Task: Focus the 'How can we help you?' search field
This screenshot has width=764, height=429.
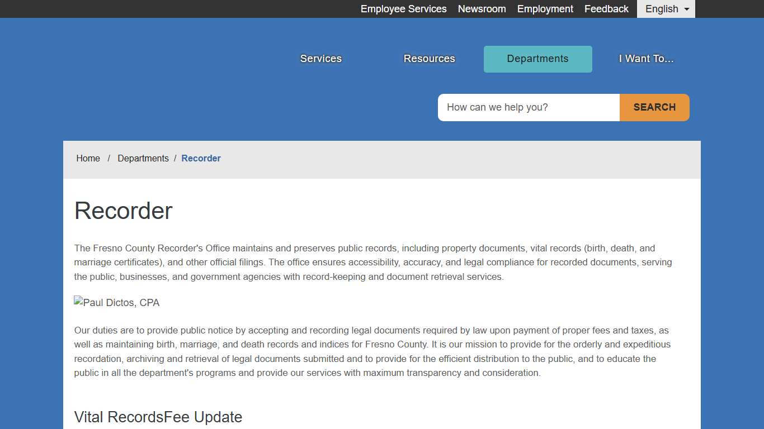Action: tap(529, 107)
